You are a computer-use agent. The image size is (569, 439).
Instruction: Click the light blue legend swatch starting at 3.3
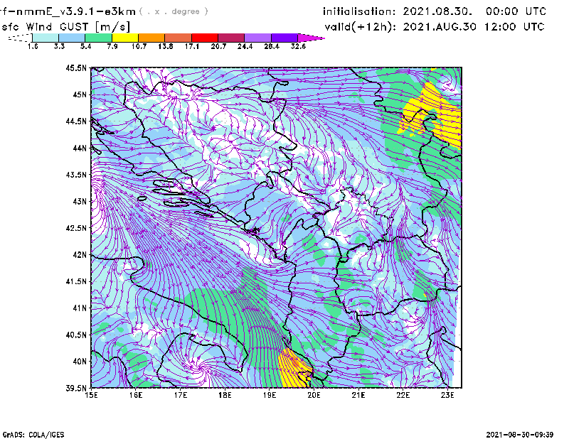coord(72,38)
